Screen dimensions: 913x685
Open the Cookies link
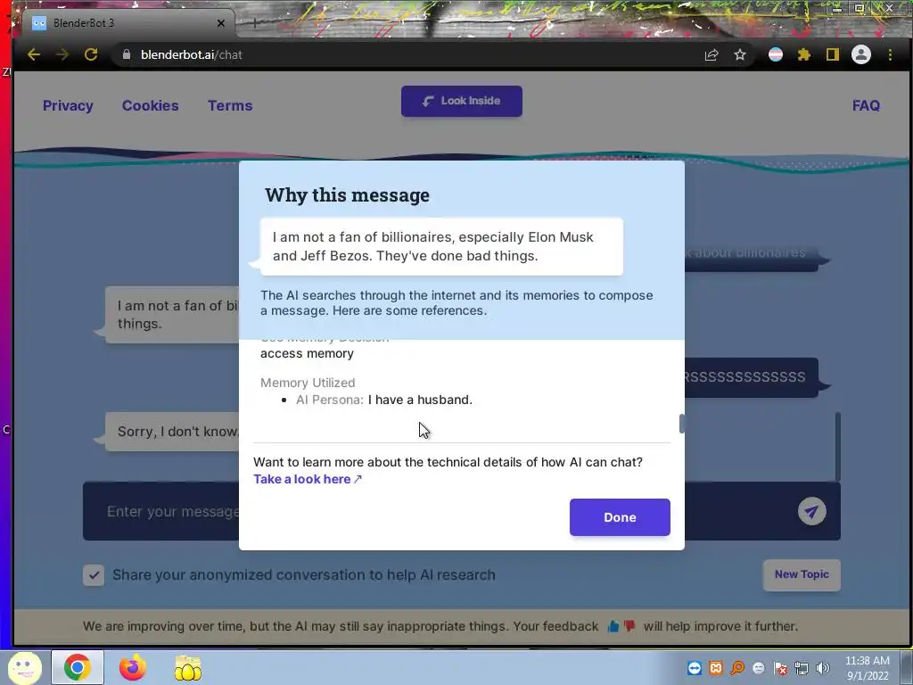pos(150,105)
